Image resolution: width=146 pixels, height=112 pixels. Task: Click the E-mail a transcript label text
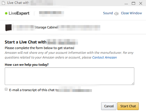[x=34, y=90]
